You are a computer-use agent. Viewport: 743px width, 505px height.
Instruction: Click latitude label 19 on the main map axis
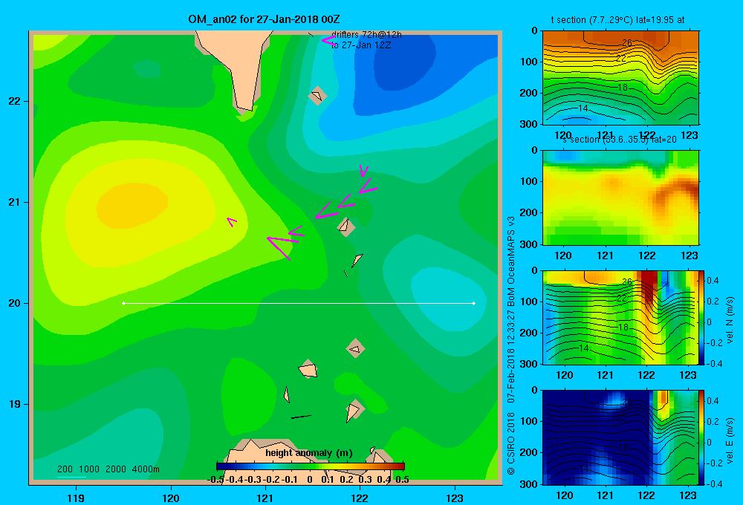pos(14,404)
